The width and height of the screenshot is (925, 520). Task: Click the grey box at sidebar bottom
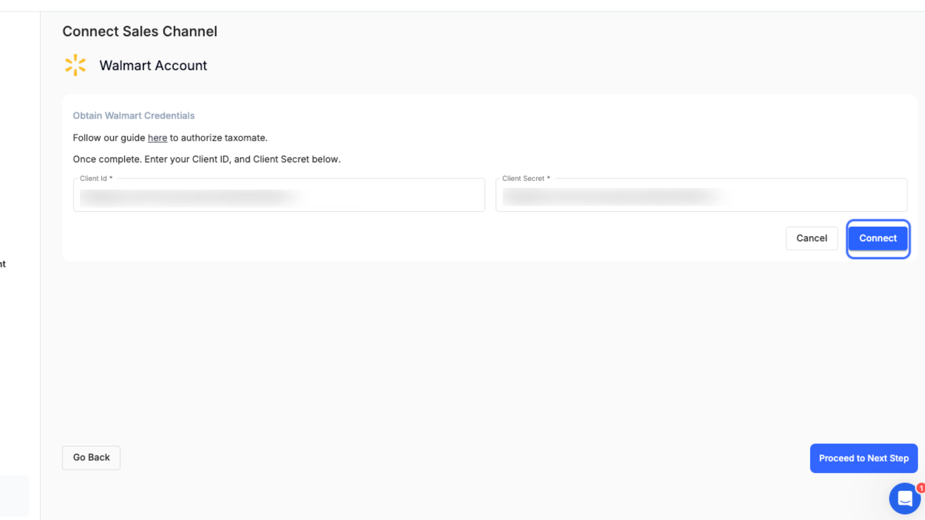coord(14,496)
